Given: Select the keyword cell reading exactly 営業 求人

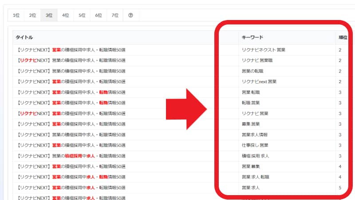Looking at the screenshot, I should (x=251, y=188).
